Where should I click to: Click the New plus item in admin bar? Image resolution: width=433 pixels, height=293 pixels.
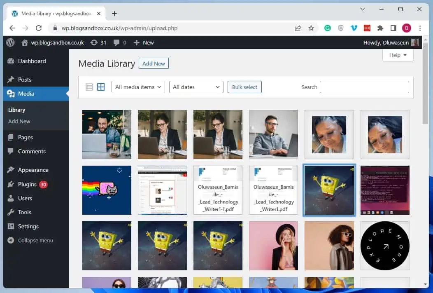point(144,42)
